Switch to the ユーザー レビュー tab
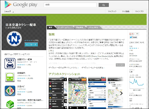This screenshot has width=149, height=109. (64, 28)
